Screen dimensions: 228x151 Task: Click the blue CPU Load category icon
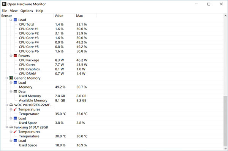(15, 20)
